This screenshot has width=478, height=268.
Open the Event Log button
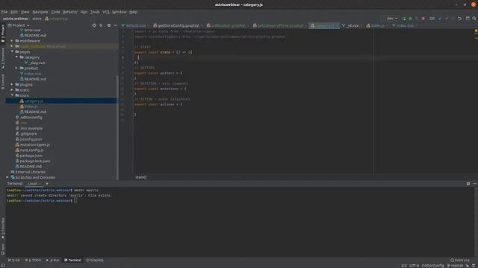coord(460,260)
